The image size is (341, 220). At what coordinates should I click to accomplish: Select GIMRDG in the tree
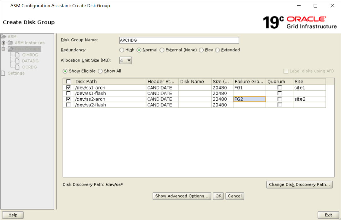pyautogui.click(x=30, y=55)
